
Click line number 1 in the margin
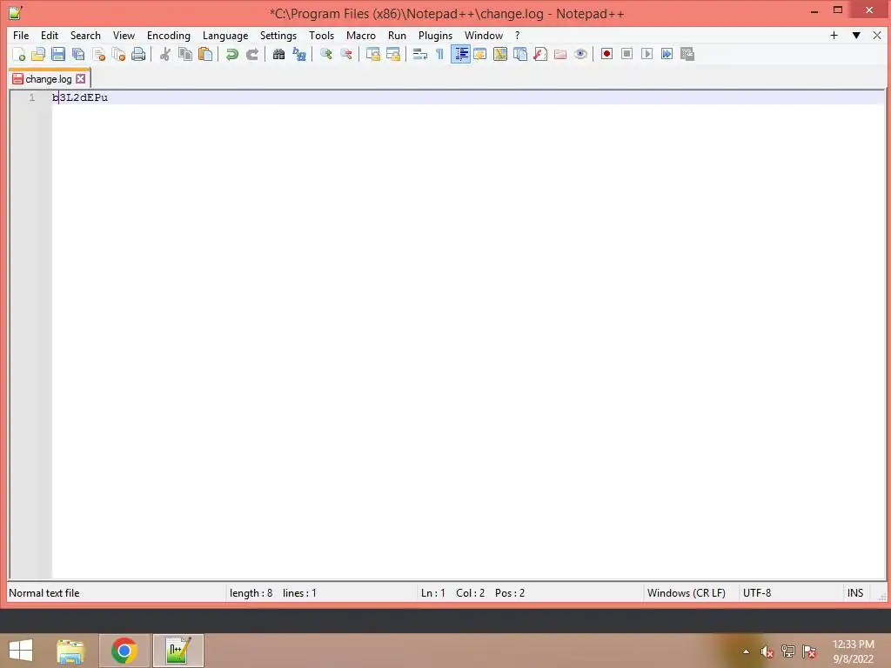click(32, 97)
